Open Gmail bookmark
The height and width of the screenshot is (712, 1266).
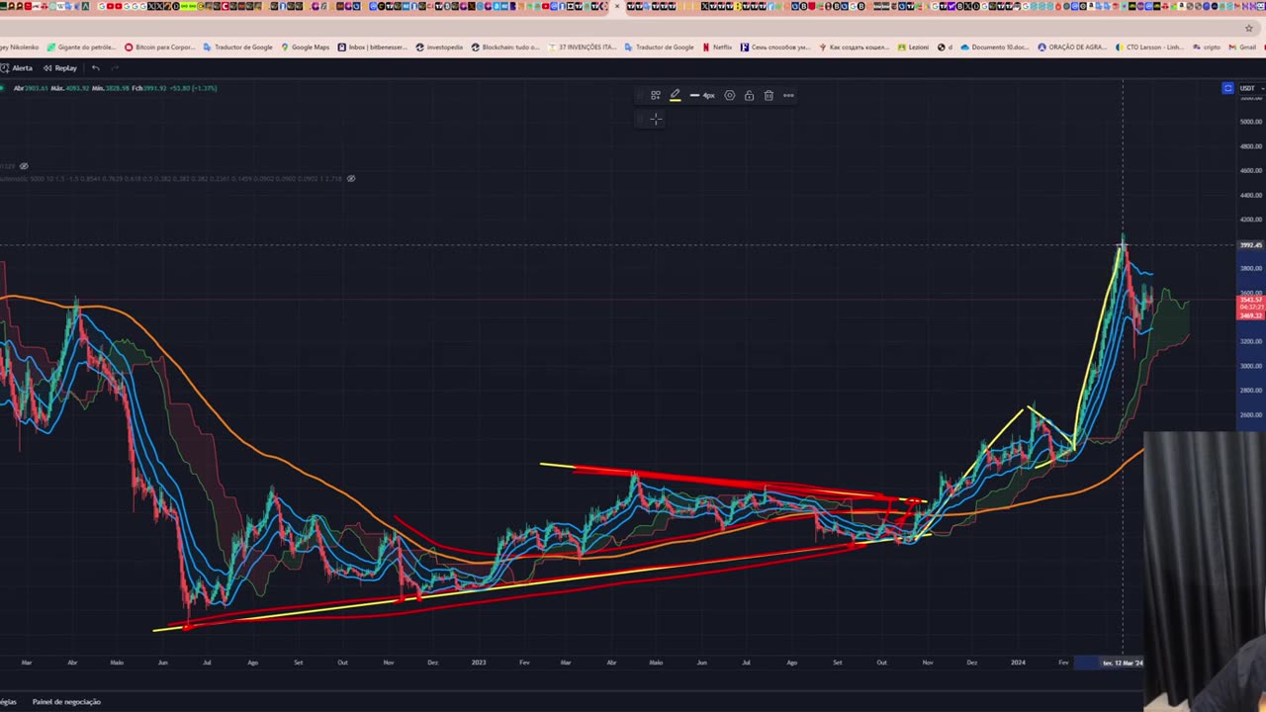pyautogui.click(x=1242, y=47)
